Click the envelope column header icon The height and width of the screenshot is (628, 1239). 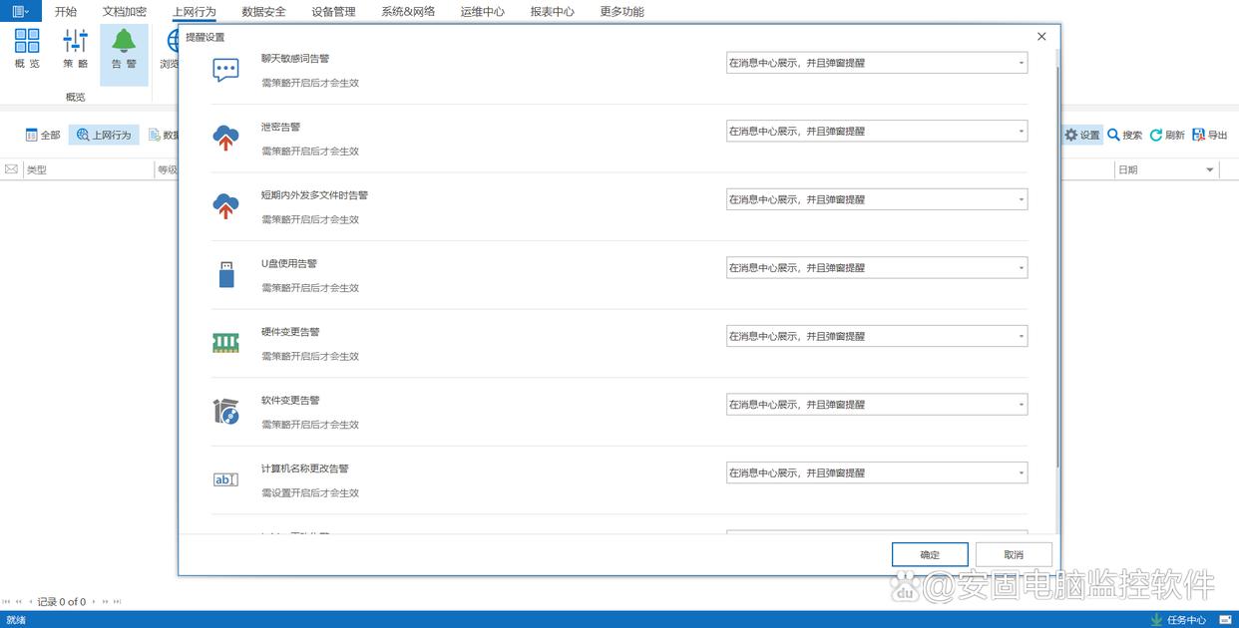[11, 169]
